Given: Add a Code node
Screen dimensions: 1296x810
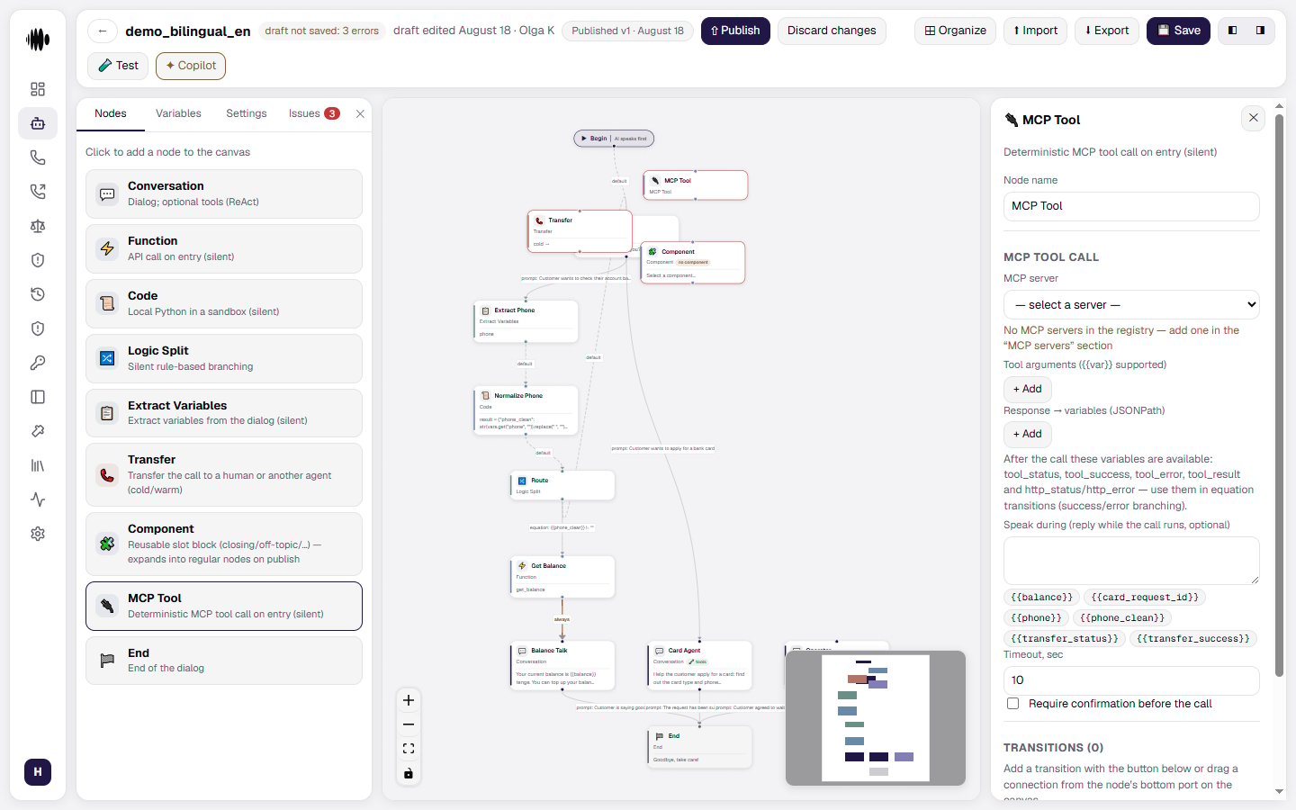Looking at the screenshot, I should coord(224,303).
